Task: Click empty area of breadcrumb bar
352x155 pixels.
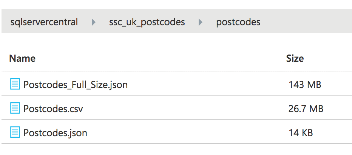Action: [306, 22]
